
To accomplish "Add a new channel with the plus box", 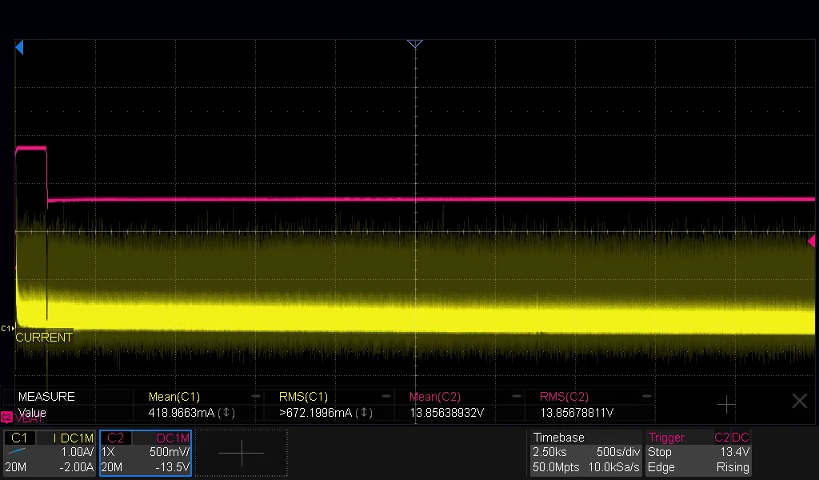I will click(242, 453).
